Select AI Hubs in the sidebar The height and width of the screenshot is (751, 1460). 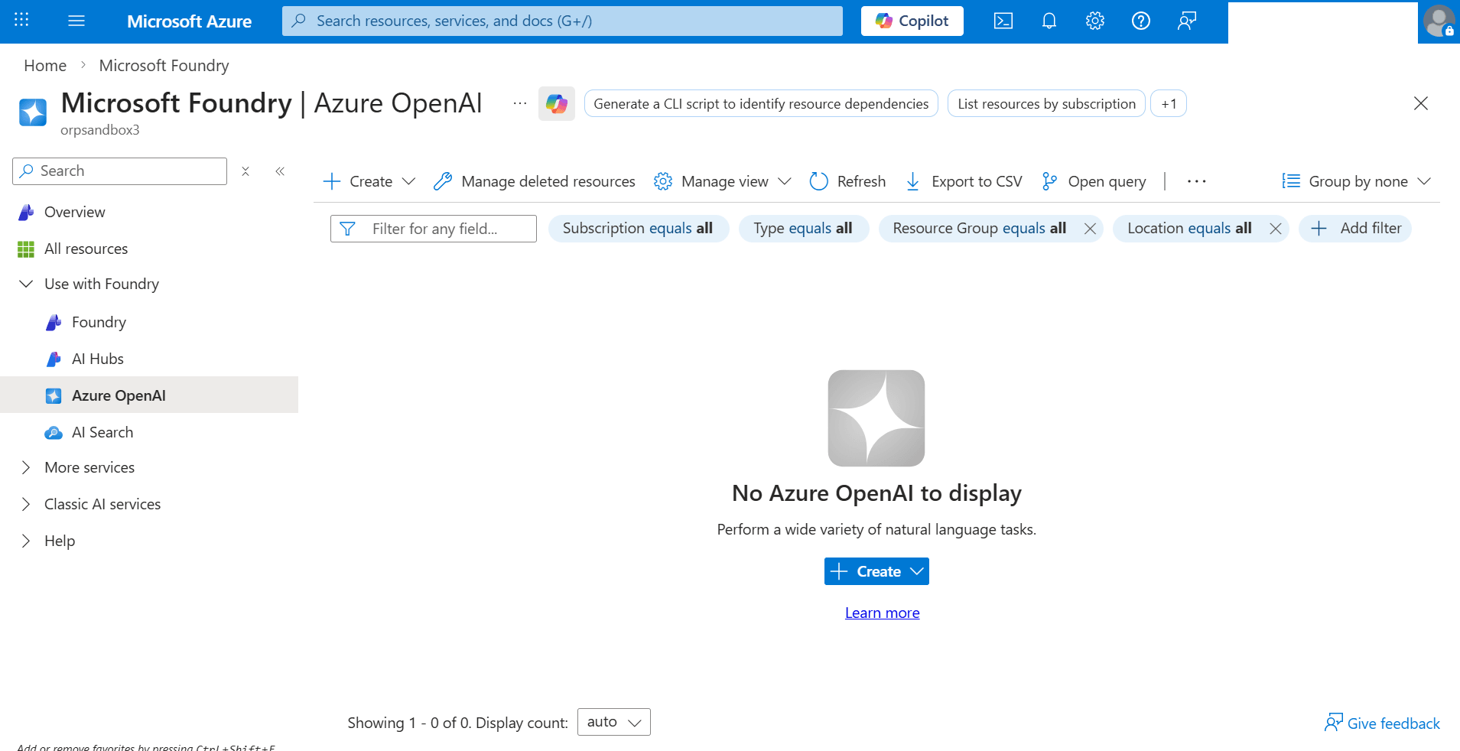click(97, 359)
